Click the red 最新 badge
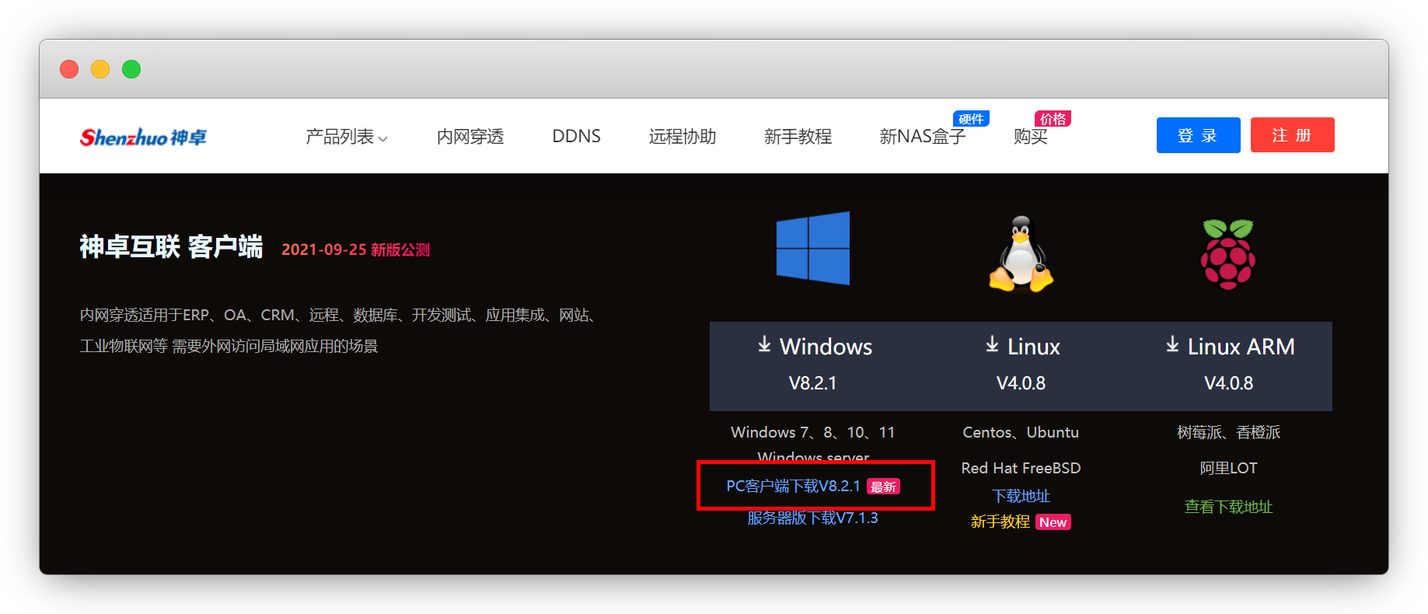1428x614 pixels. tap(883, 487)
